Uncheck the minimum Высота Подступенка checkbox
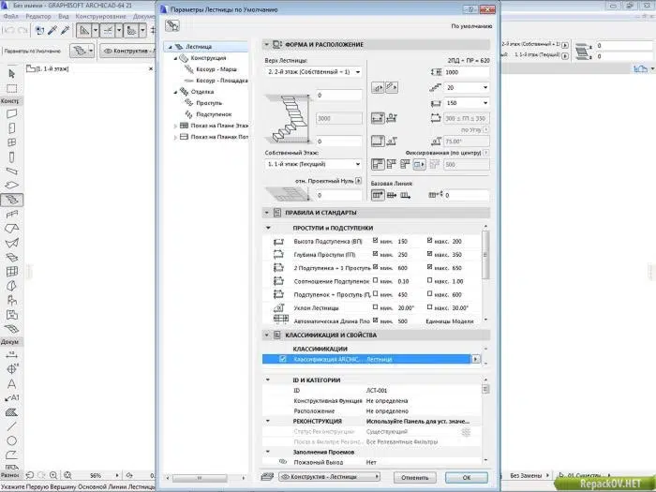The height and width of the screenshot is (492, 656). point(375,241)
